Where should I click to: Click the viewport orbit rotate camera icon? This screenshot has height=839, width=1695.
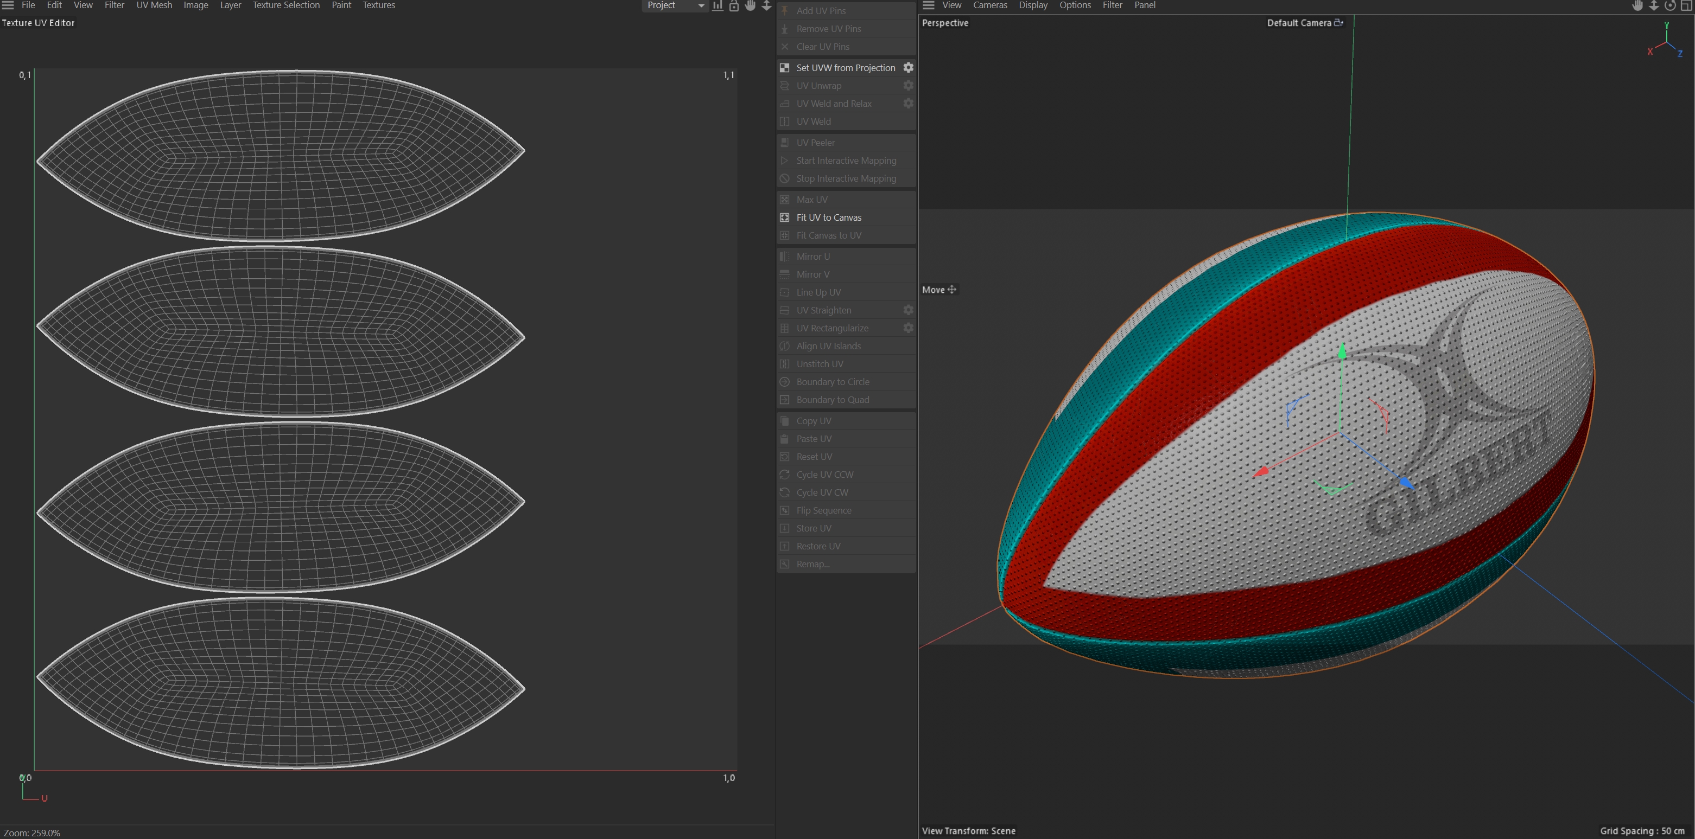click(1670, 6)
